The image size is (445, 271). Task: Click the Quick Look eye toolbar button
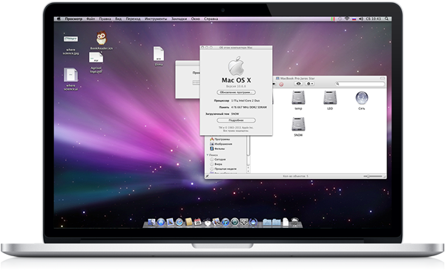(x=298, y=84)
